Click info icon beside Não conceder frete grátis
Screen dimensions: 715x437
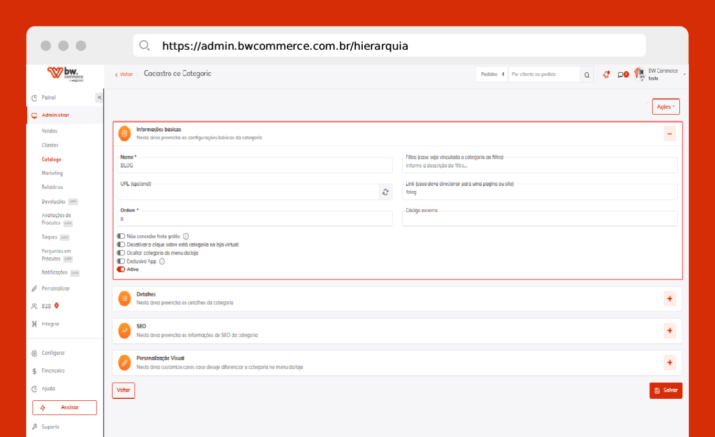click(186, 236)
